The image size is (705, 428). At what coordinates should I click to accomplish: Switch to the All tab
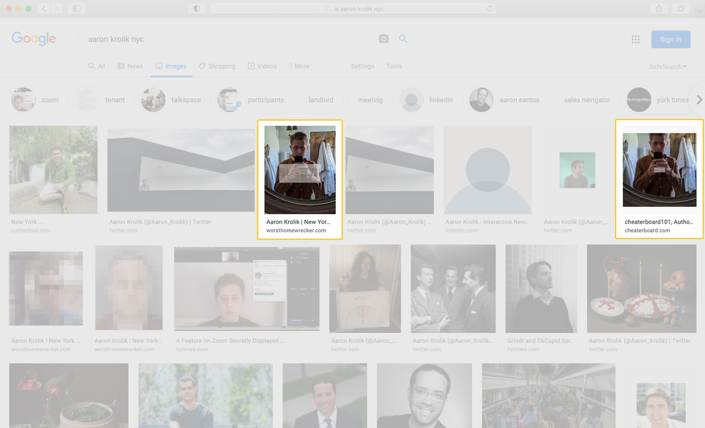(97, 66)
